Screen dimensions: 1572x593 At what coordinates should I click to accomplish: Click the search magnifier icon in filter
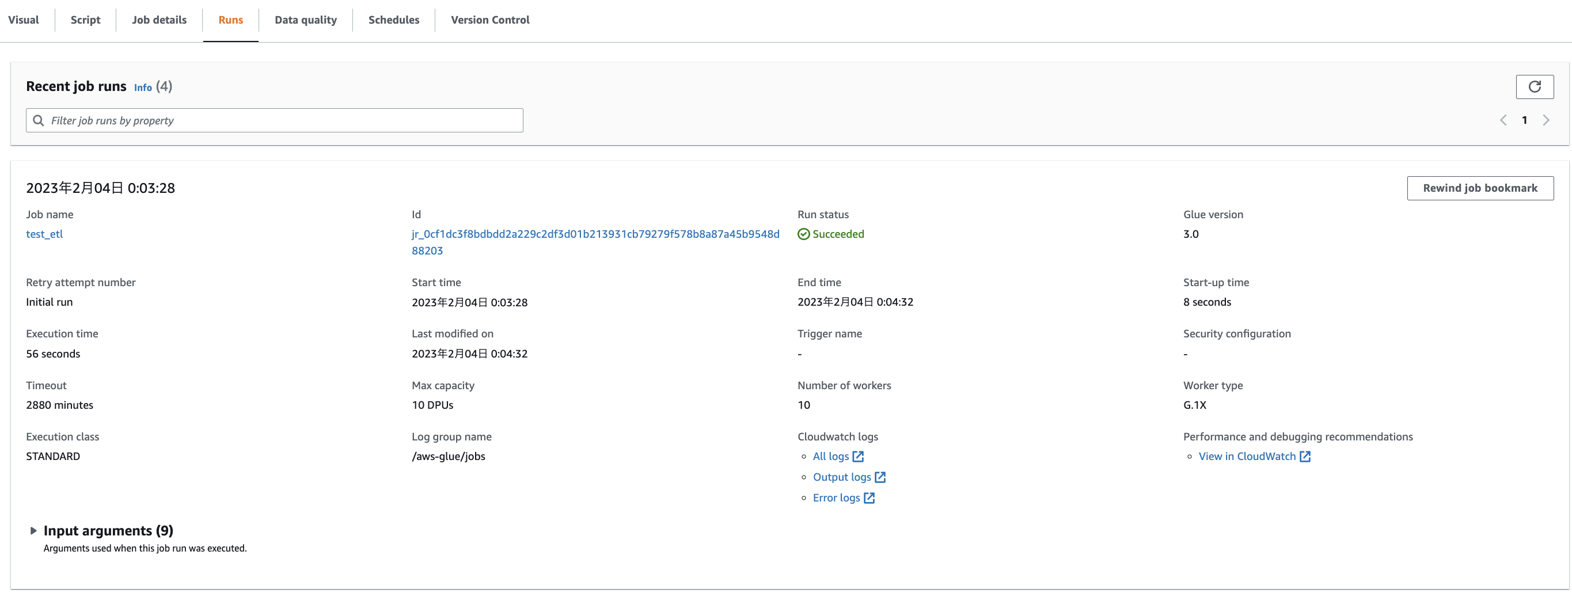tap(39, 120)
